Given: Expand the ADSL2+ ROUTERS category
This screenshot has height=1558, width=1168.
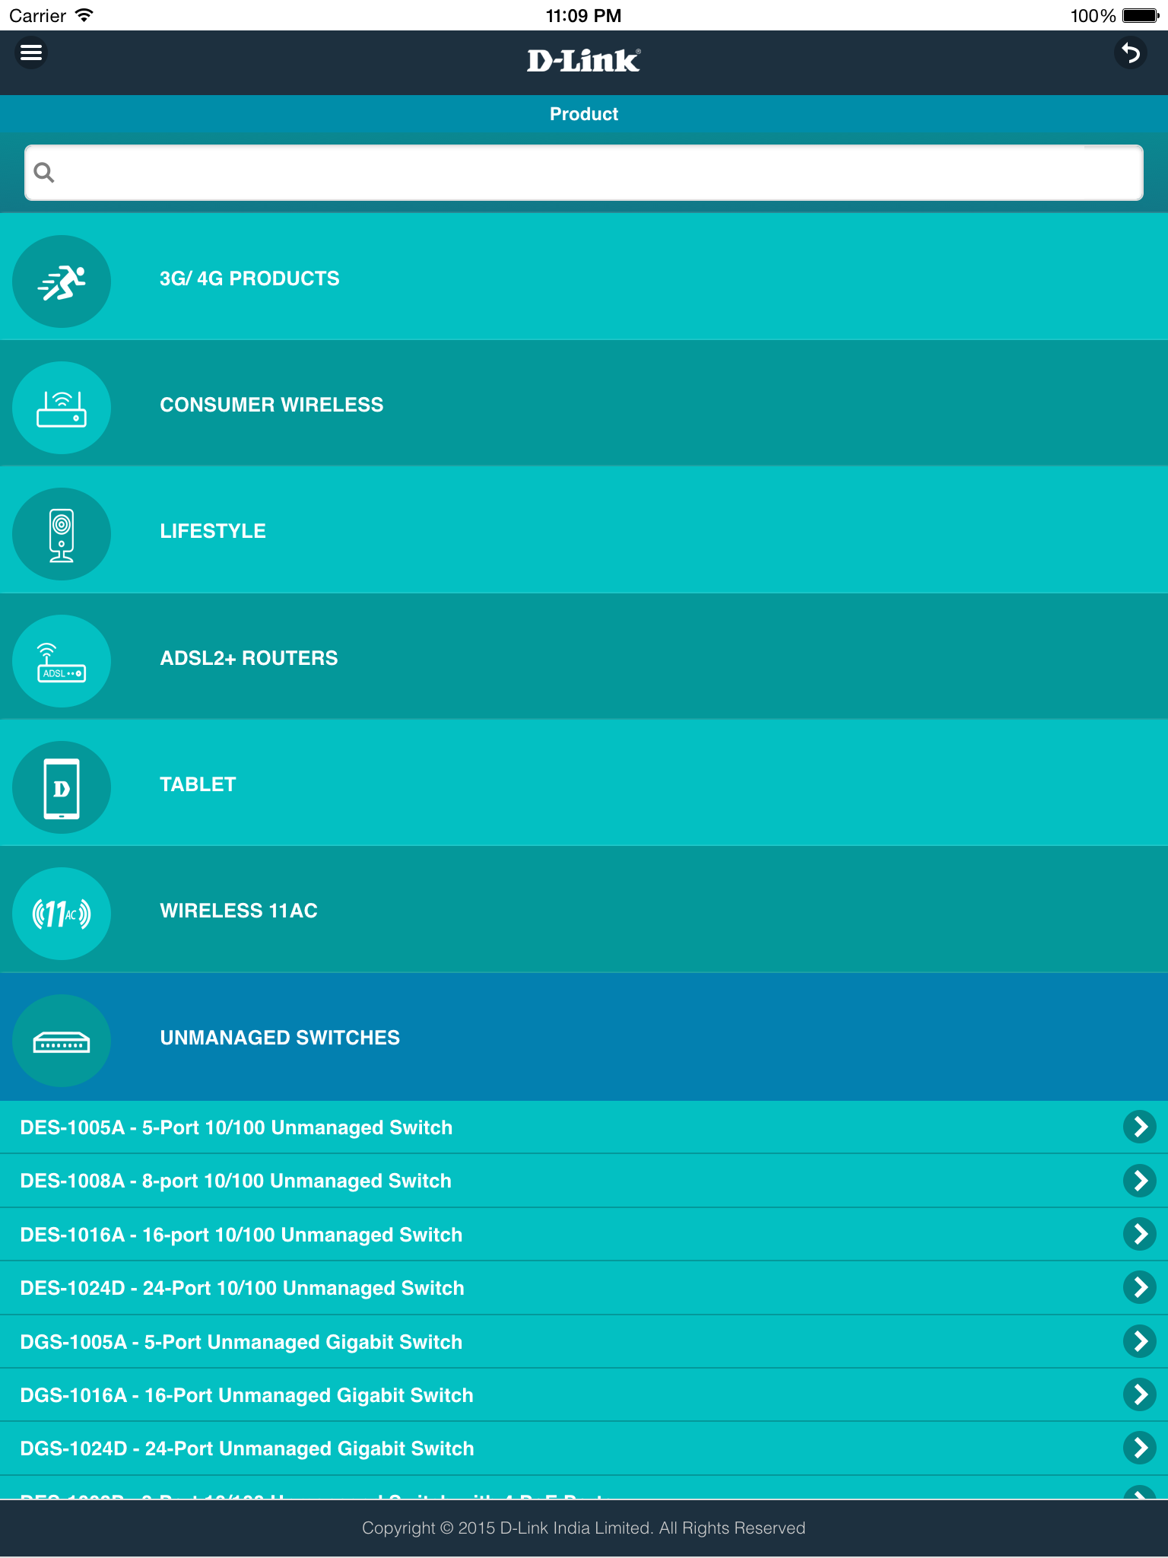Looking at the screenshot, I should [x=584, y=657].
